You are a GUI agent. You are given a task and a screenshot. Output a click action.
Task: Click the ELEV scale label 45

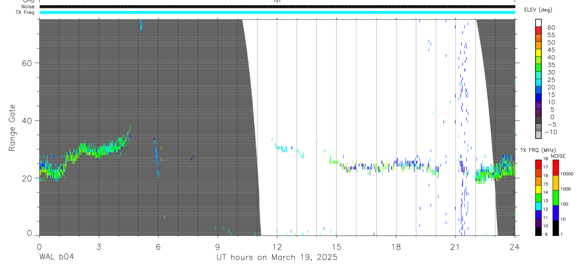[551, 50]
